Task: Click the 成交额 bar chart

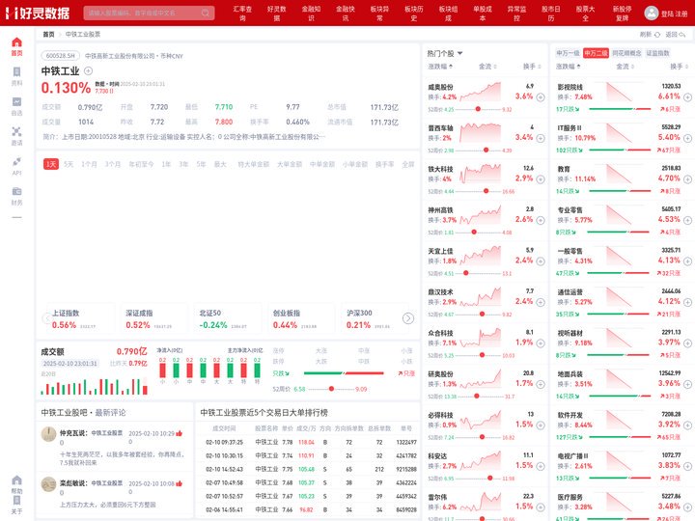Action: [94, 386]
